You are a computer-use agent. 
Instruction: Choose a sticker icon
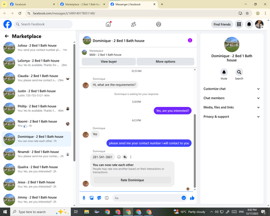(x=99, y=198)
